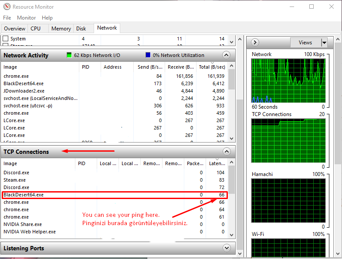342x259 pixels.
Task: Select chrome.exe row with latency 61
Action: [x=114, y=217]
